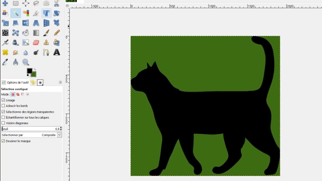Select the Gradient tool

pos(36,33)
